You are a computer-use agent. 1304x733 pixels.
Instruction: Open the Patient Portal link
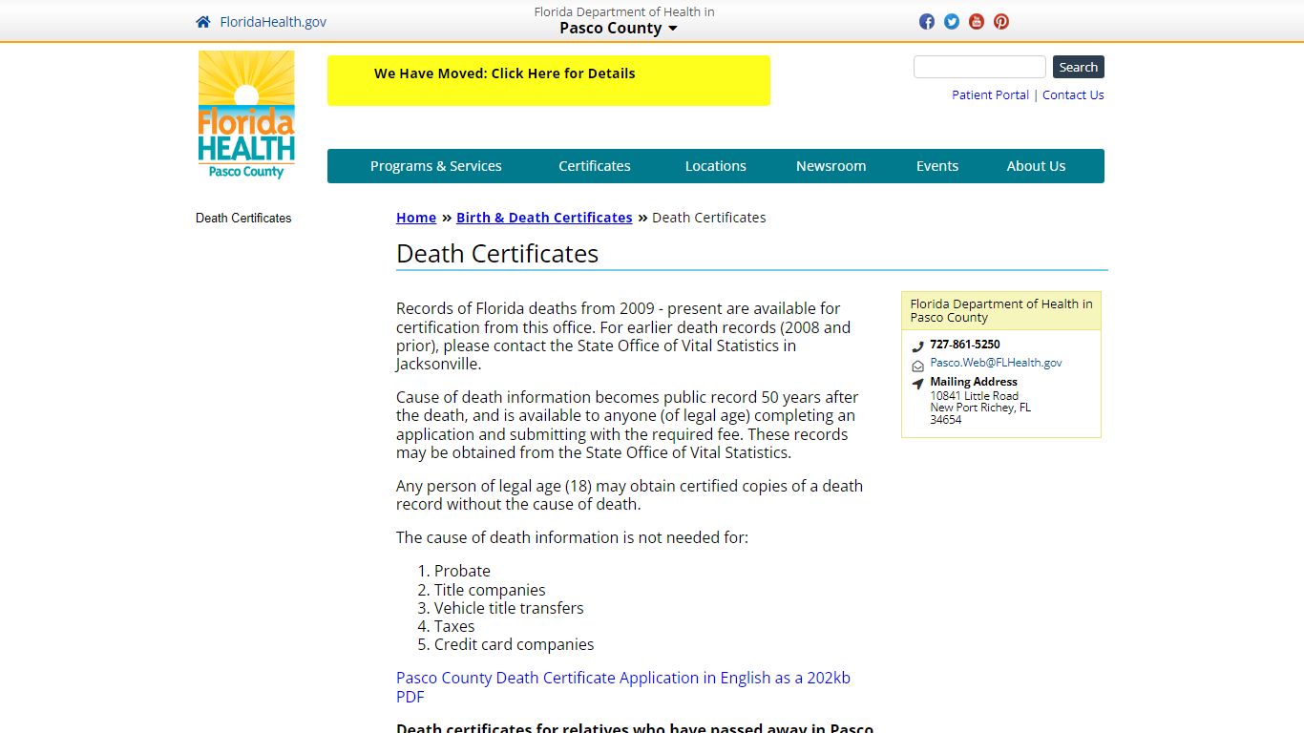[990, 94]
